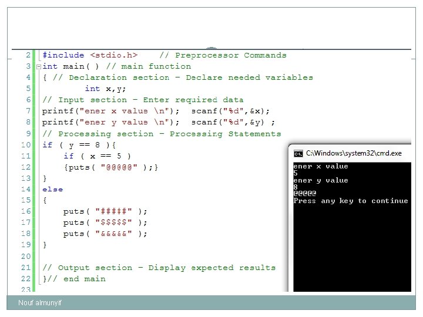Click line number 10 in gutter

[26, 145]
